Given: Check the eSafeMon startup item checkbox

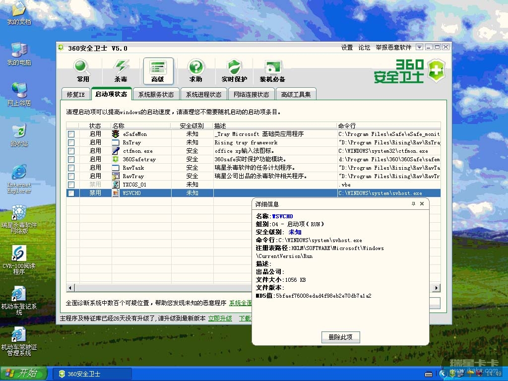Looking at the screenshot, I should [x=71, y=134].
